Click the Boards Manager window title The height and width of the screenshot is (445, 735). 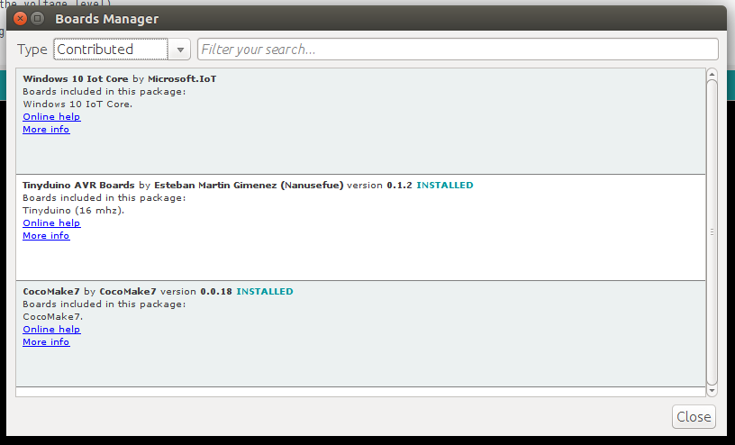(107, 19)
